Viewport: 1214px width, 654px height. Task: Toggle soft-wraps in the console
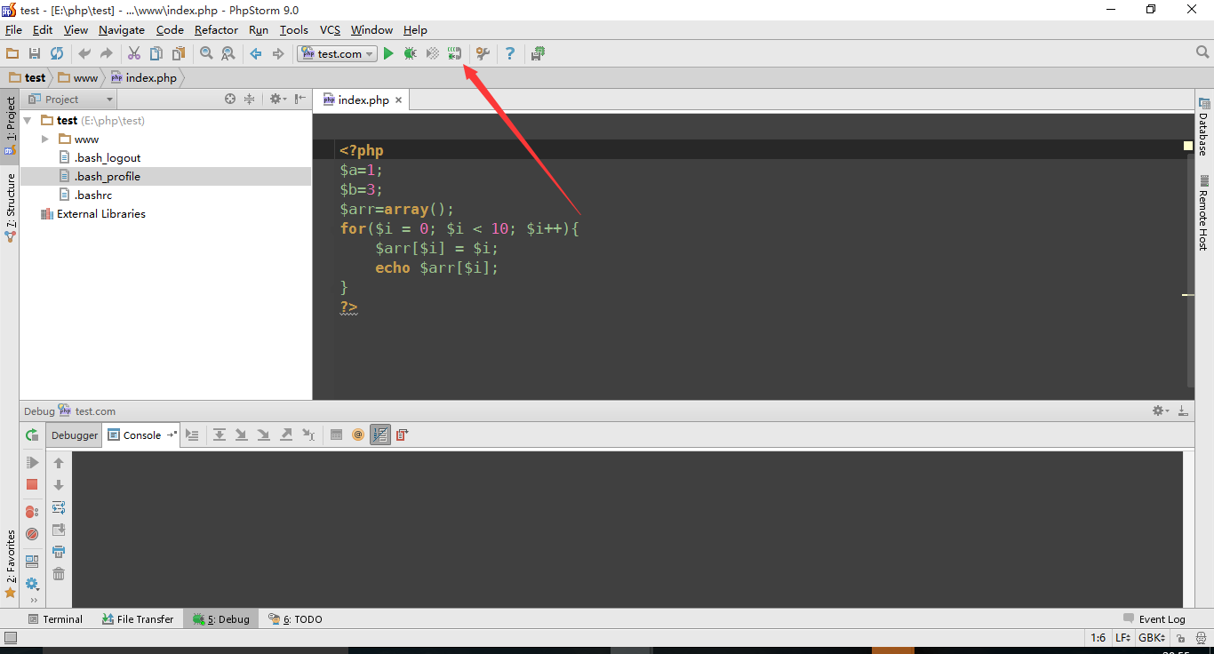pos(59,507)
